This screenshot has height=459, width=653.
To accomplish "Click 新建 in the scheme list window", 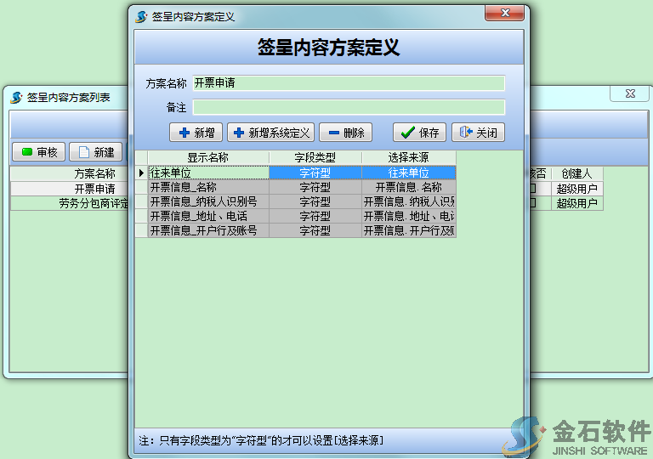I will click(95, 152).
